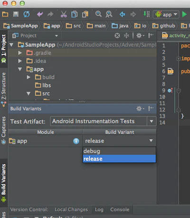Click the Cut scissors icon

(x=64, y=14)
